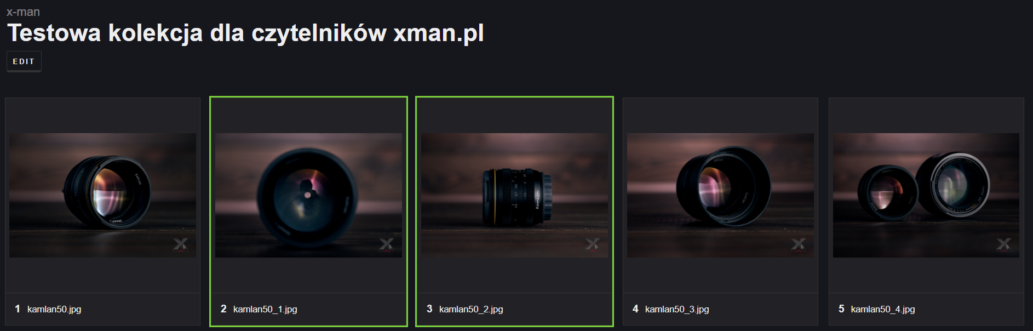Click the kamlan50.jpg filename label

coord(54,309)
